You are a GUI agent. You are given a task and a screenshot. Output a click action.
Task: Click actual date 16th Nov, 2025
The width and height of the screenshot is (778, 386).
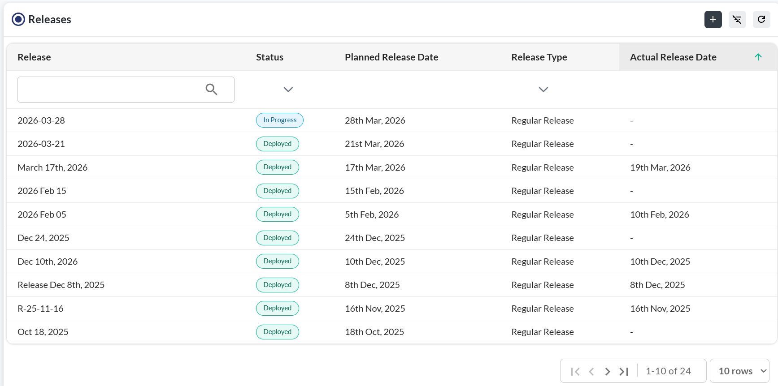pos(660,309)
